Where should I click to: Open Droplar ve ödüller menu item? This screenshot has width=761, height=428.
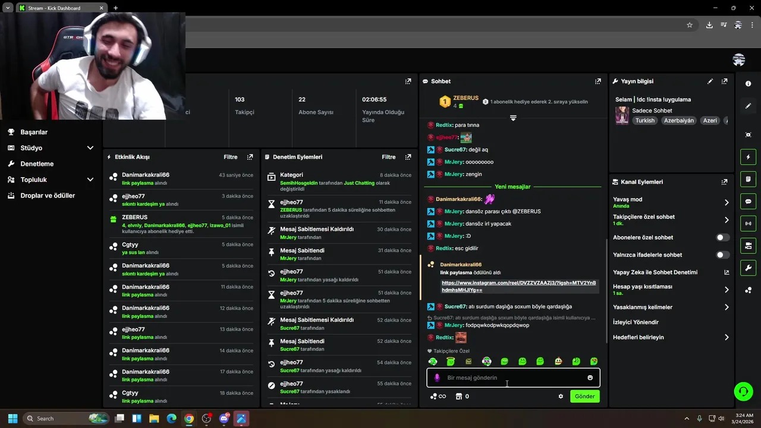click(x=48, y=196)
